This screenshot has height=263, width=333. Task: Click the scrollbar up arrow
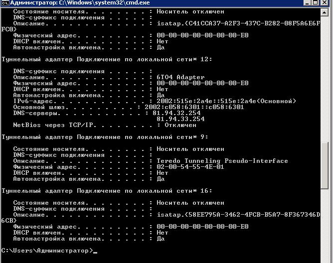point(325,12)
